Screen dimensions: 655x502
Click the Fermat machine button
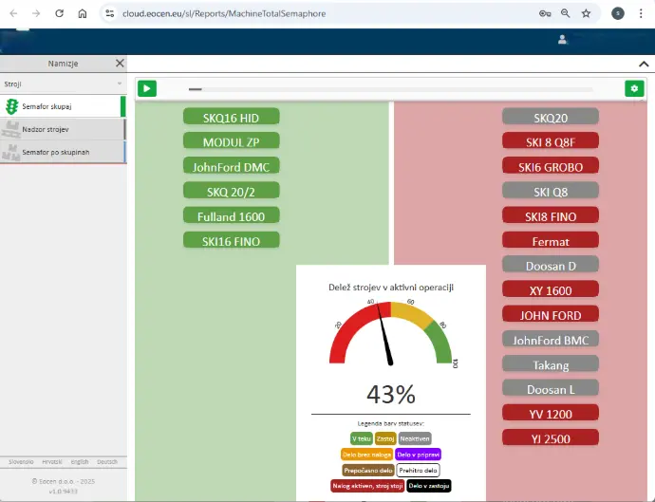pyautogui.click(x=551, y=241)
